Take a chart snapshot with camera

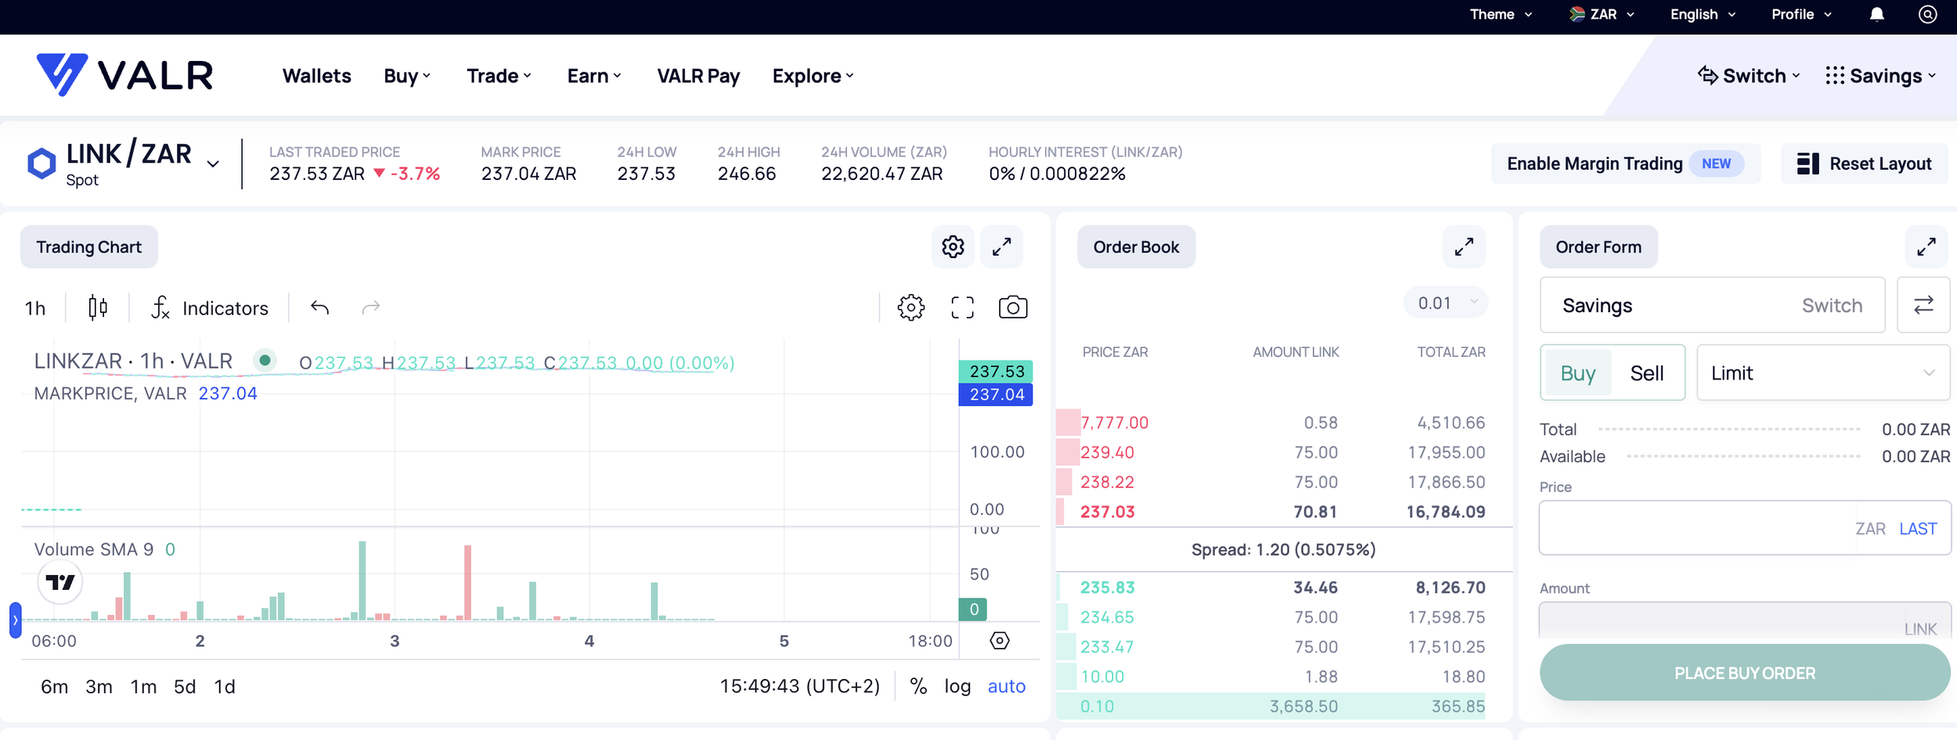coord(1013,307)
